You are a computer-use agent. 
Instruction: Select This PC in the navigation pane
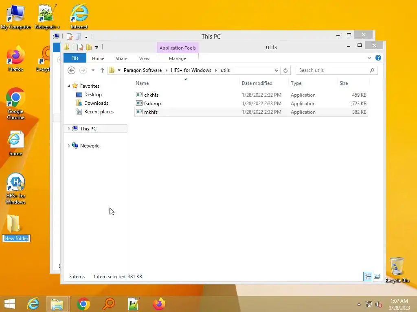click(88, 128)
